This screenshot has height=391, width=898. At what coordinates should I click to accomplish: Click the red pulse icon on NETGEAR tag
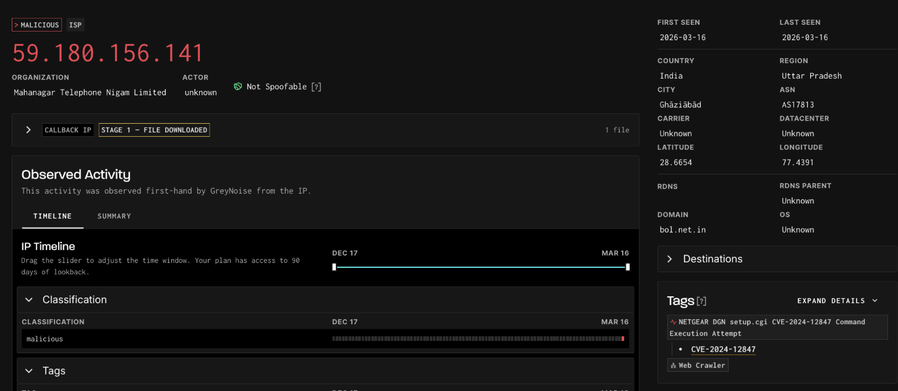coord(673,322)
